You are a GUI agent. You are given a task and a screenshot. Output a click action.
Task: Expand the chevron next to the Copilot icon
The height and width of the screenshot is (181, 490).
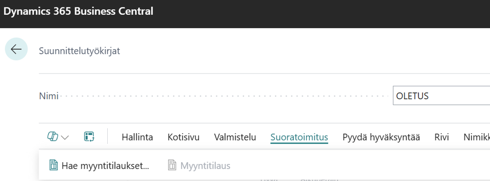click(65, 137)
